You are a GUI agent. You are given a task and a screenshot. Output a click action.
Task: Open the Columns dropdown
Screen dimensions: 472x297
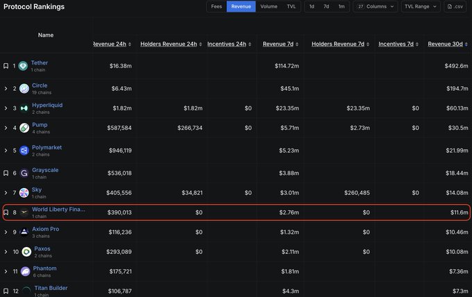376,6
